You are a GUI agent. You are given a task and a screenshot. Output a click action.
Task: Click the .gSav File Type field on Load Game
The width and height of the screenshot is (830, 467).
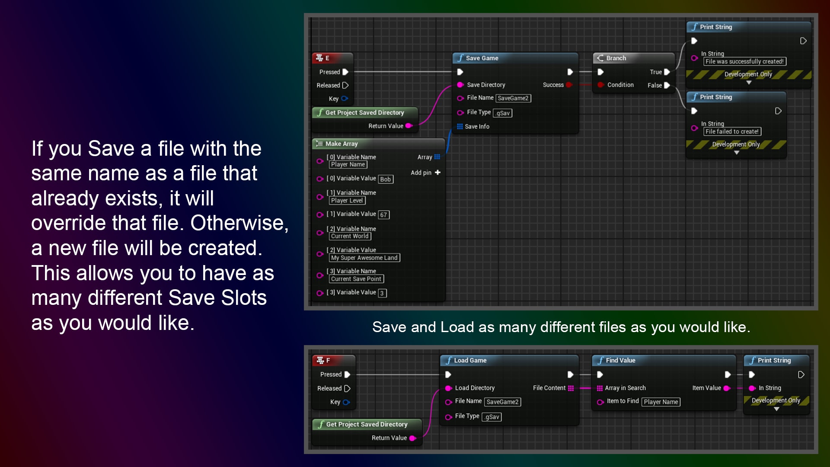[492, 416]
